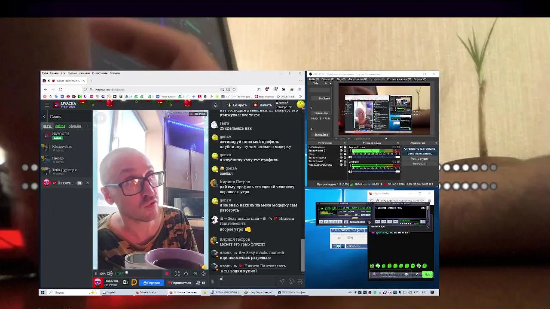Hide the Захват экрана source

(x=341, y=158)
